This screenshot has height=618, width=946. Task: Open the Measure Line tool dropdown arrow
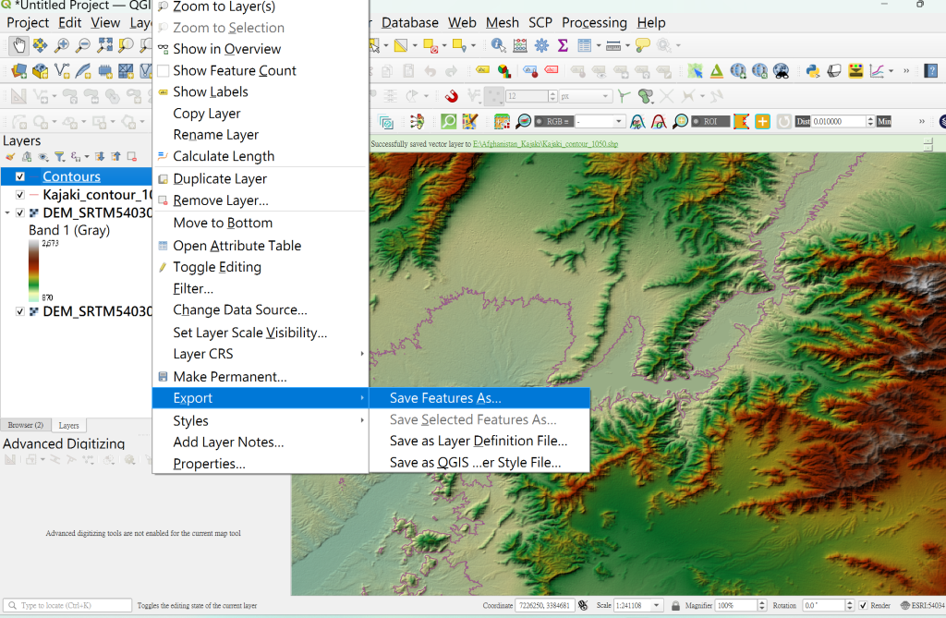pos(627,45)
